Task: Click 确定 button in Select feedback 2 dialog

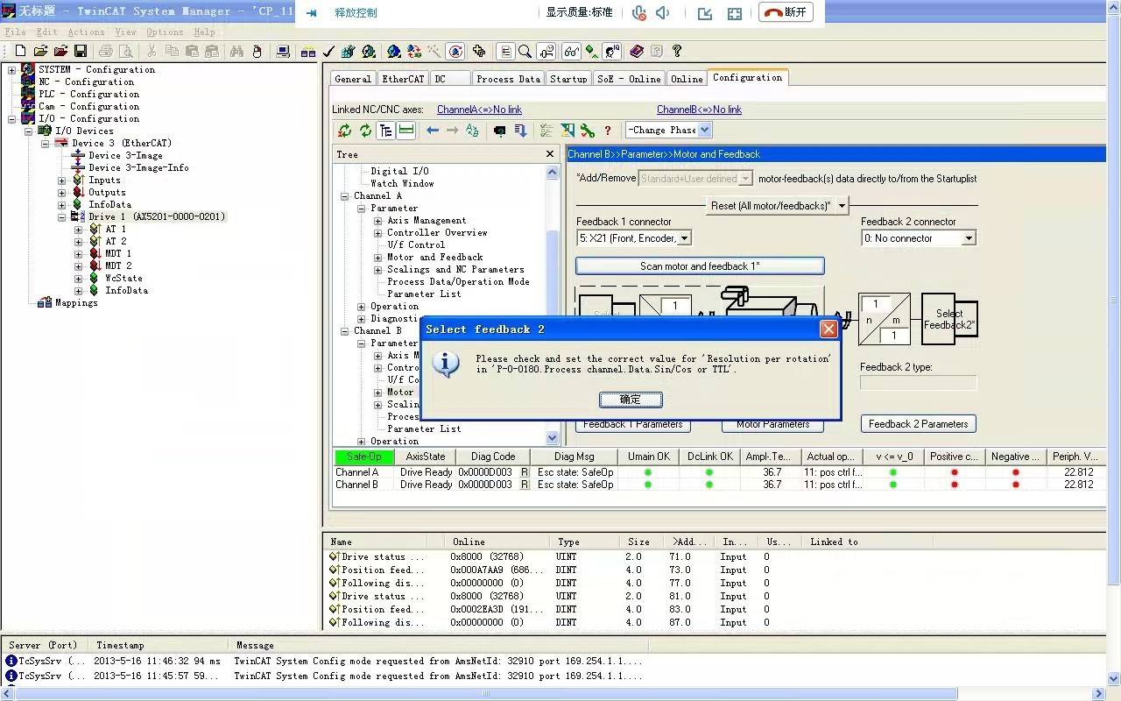Action: pyautogui.click(x=631, y=400)
